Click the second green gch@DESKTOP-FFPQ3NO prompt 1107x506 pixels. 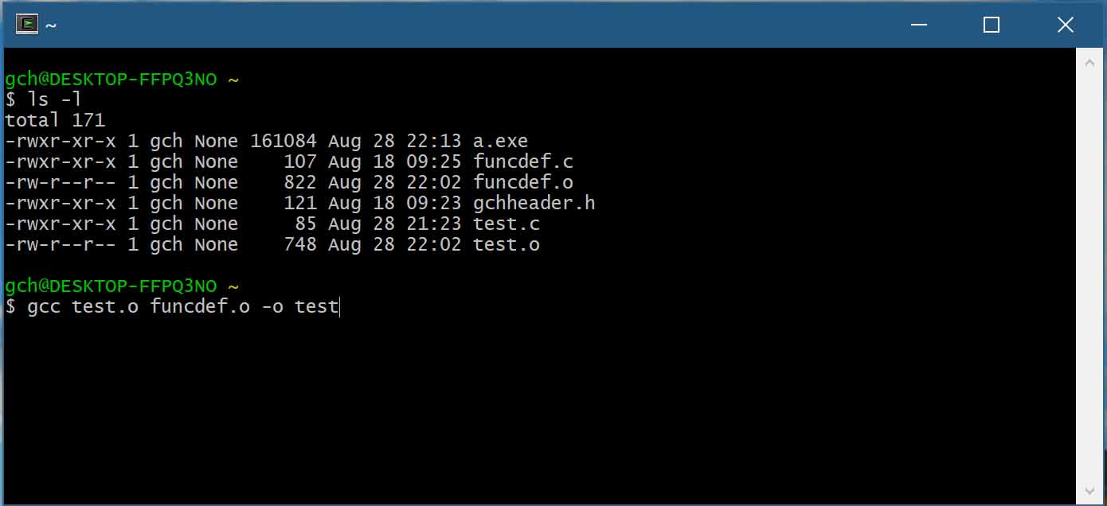(111, 286)
